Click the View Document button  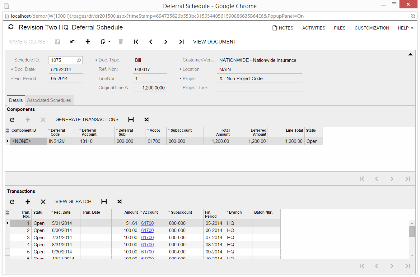(x=215, y=42)
